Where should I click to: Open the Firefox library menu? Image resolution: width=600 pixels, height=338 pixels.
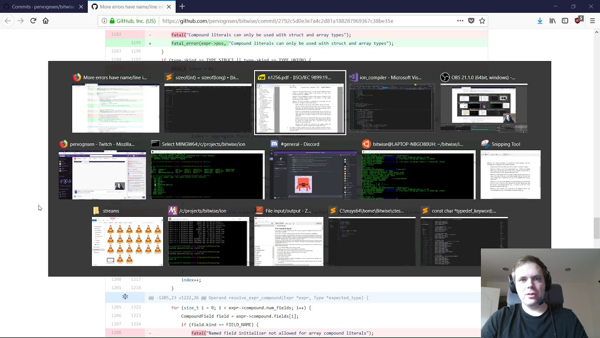pyautogui.click(x=553, y=21)
